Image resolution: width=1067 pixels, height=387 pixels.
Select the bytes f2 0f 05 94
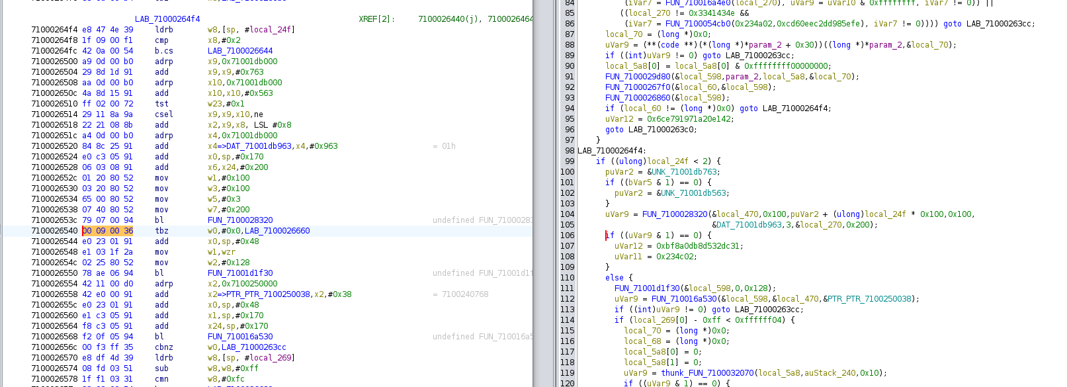pos(107,337)
